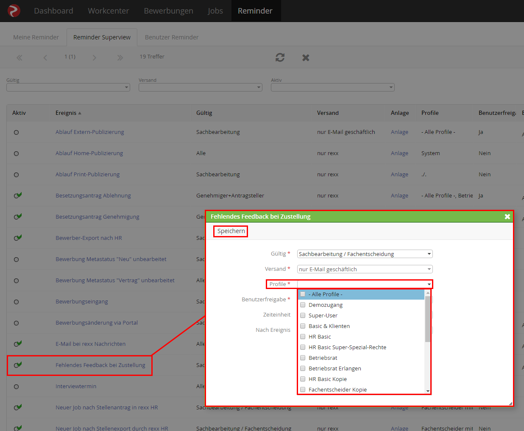
Task: Check the HR Basic Kopie profile
Action: coord(303,379)
